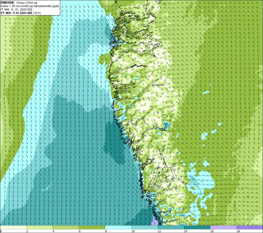Screen dimensions: 263x233
Task: Click the teal 12–14 m/s legend swatch
Action: point(171,227)
